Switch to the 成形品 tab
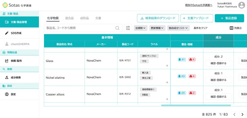Image resolution: width=247 pixels, height=118 pixels. (x=84, y=18)
